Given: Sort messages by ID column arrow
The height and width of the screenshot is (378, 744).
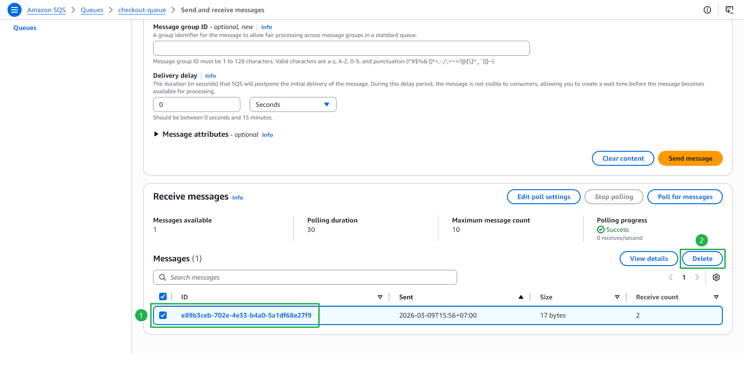Looking at the screenshot, I should (380, 297).
